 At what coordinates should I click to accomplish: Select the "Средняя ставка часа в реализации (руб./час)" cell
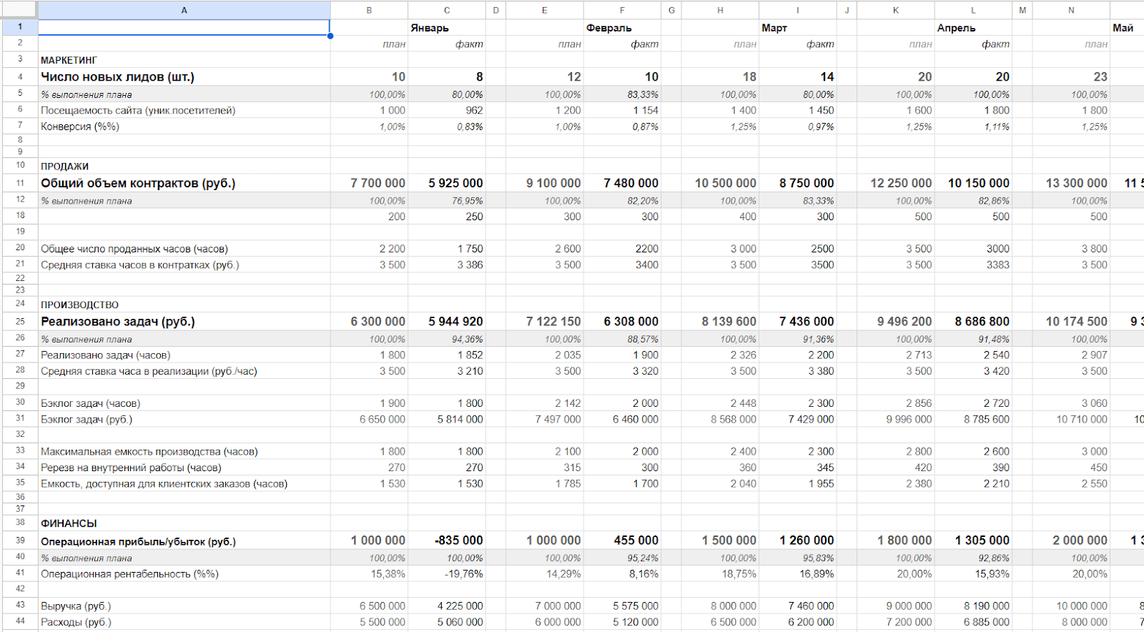click(184, 371)
